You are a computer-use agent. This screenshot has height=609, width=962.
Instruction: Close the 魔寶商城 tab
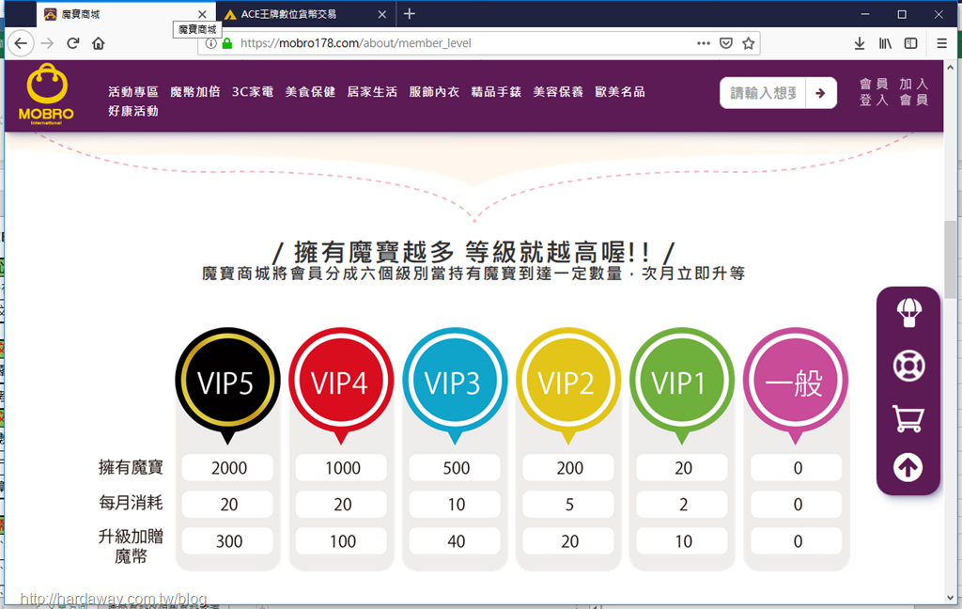(x=202, y=14)
